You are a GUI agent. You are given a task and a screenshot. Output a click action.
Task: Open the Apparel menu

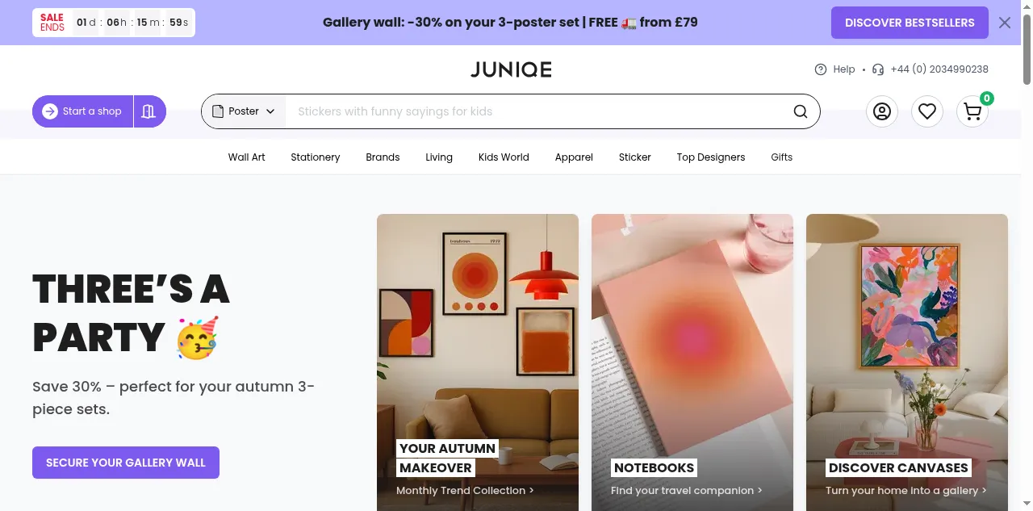[x=574, y=157]
